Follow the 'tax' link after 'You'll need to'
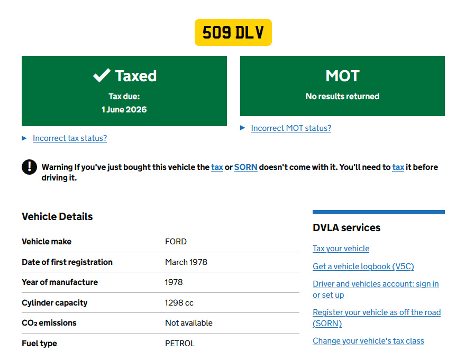456x352 pixels. pyautogui.click(x=398, y=167)
